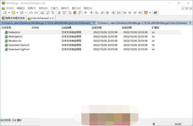Click the small square button on right path header
The height and width of the screenshot is (126, 193).
pyautogui.click(x=190, y=23)
